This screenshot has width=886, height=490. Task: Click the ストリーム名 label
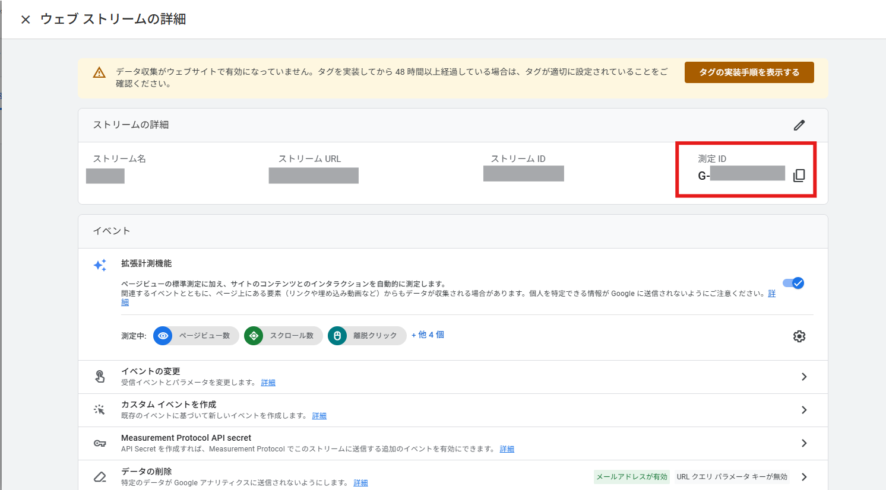click(119, 158)
